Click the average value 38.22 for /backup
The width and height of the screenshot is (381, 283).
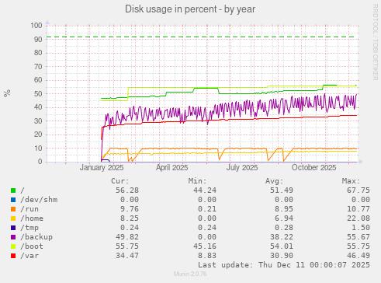pos(282,237)
